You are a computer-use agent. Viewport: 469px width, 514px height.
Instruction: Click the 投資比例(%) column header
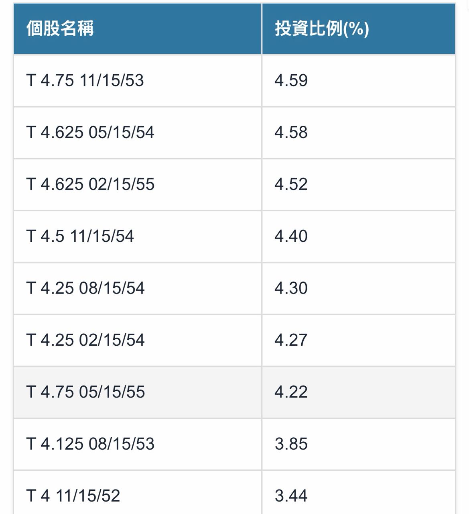click(x=321, y=29)
